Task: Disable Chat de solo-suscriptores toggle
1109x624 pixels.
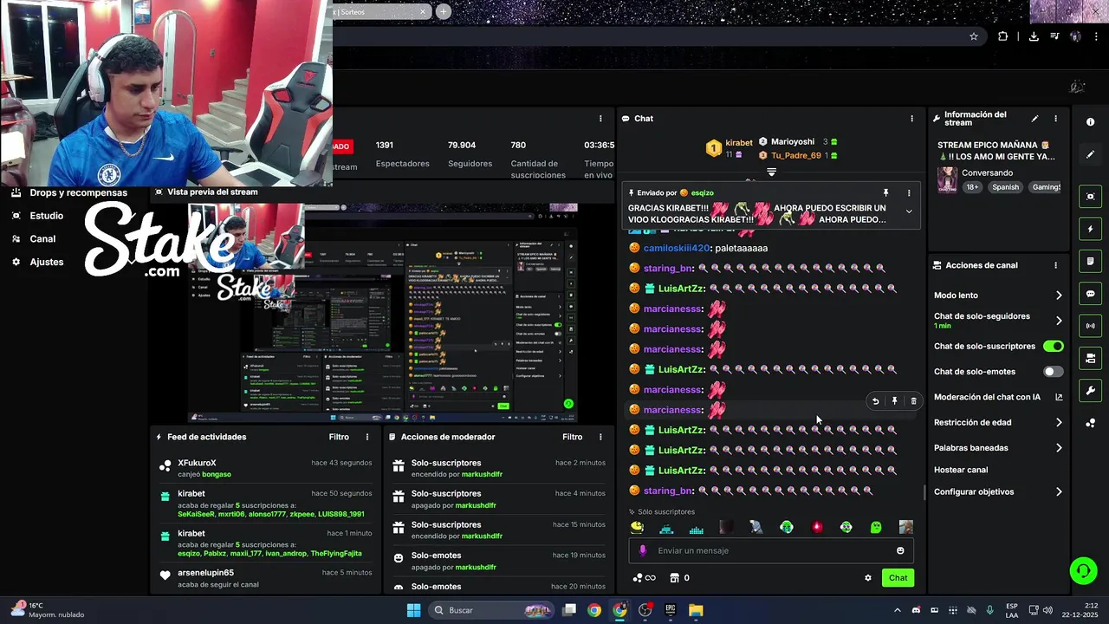Action: (x=1053, y=347)
